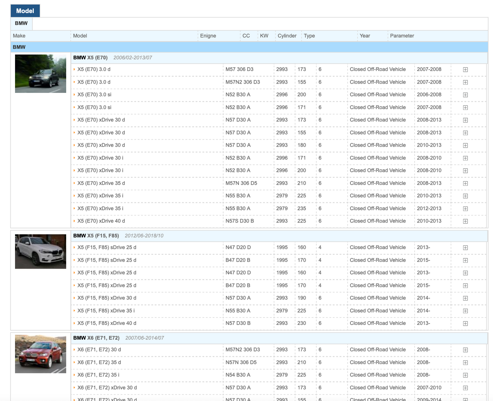
Task: Open X5 (F15, F85) xDrive 30 d model link
Action: 107,298
